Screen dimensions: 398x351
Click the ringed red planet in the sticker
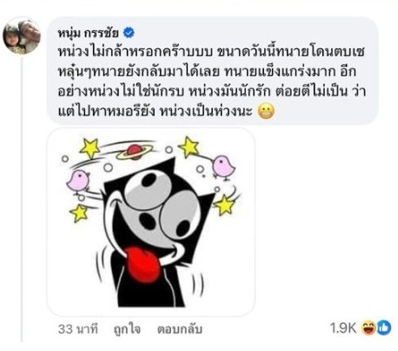pos(135,152)
